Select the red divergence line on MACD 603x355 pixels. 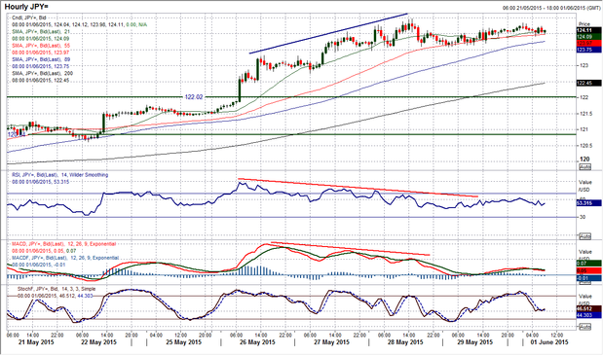point(351,248)
